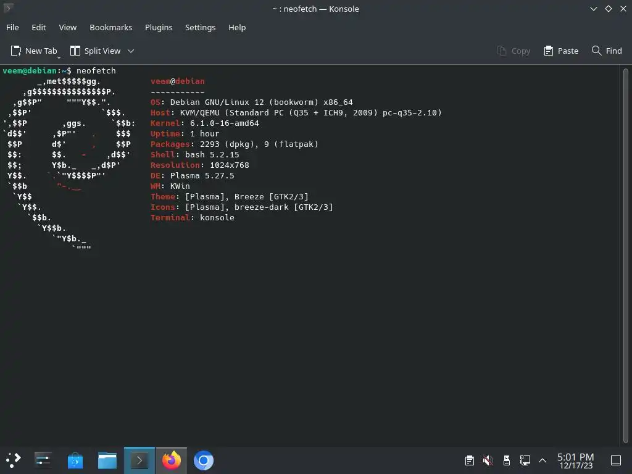
Task: Click the Terminal value konsole
Action: coord(217,217)
